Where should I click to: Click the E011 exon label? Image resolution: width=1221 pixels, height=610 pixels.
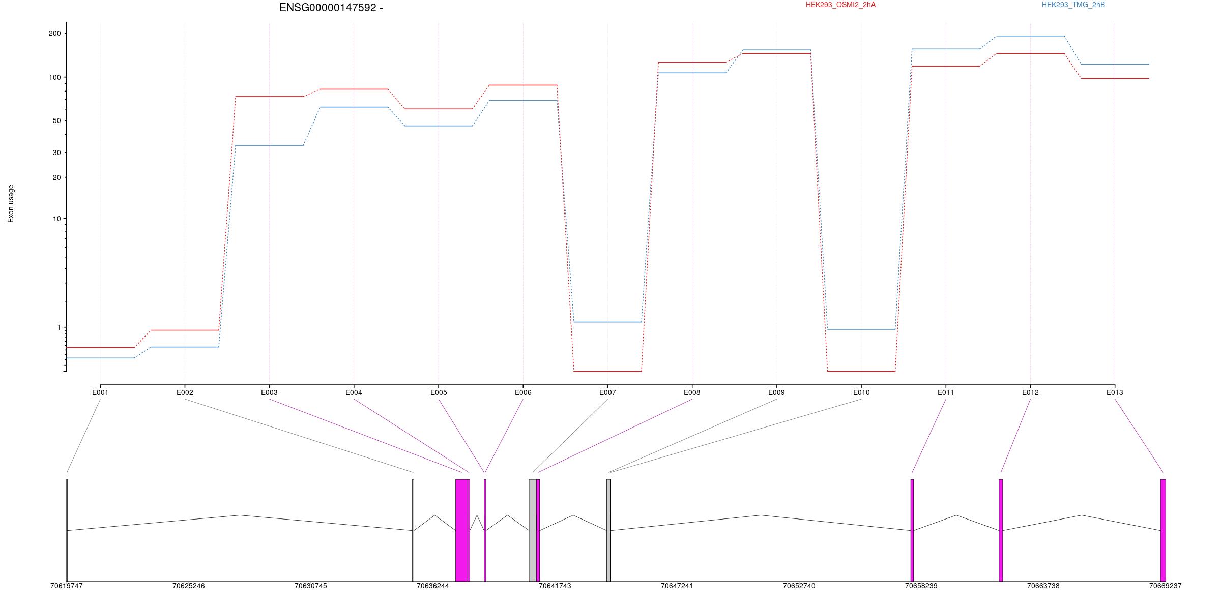tap(946, 392)
